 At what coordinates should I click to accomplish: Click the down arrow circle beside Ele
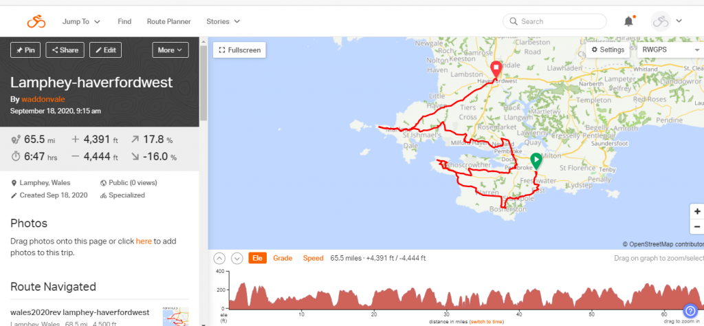click(x=237, y=259)
